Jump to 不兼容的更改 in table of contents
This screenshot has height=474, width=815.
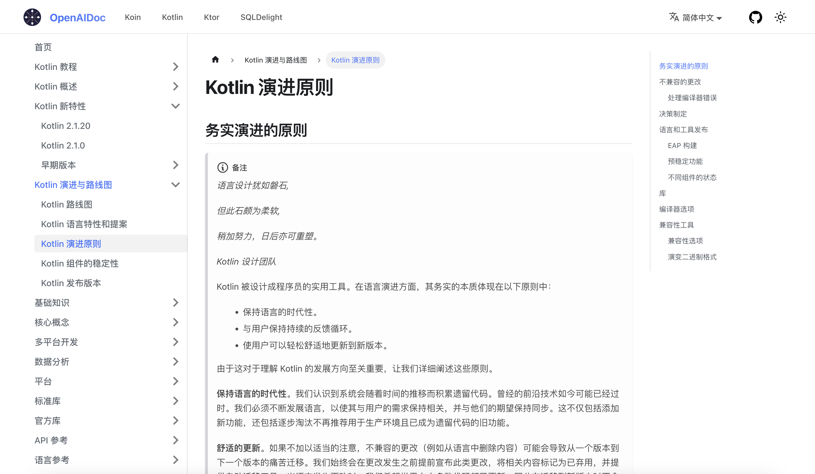680,82
